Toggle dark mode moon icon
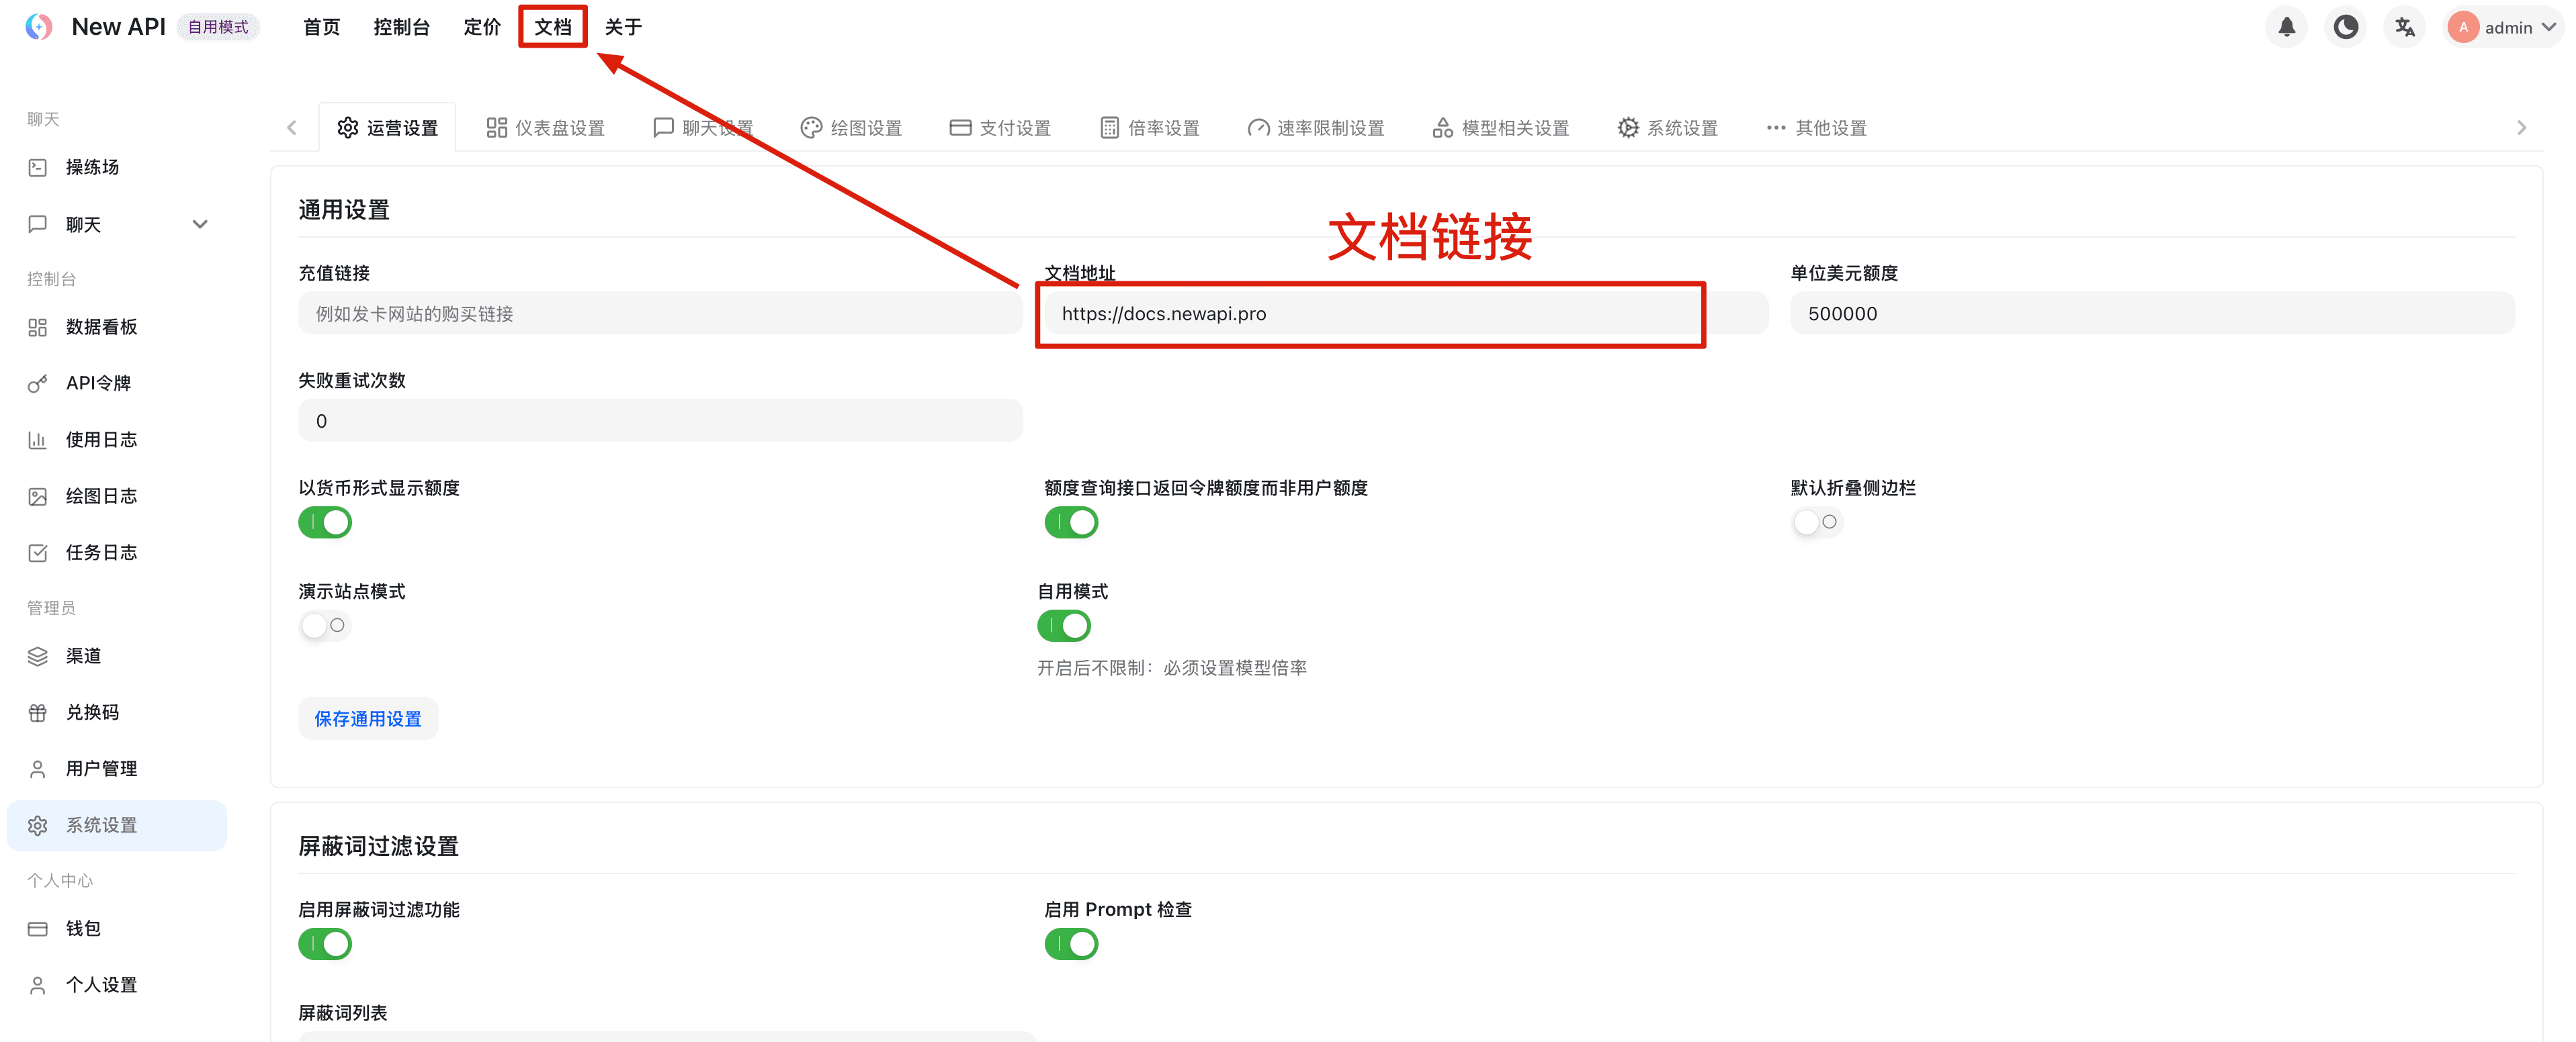This screenshot has height=1042, width=2576. [2345, 27]
